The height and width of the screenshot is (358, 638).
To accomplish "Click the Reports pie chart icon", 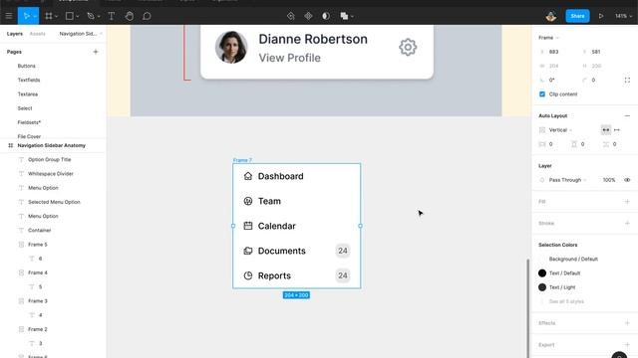I will click(x=248, y=275).
